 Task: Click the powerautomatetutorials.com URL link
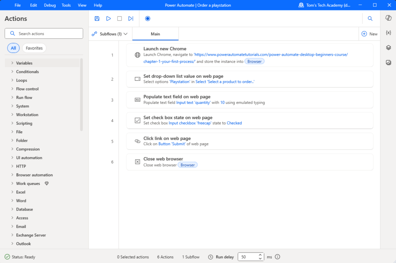pyautogui.click(x=271, y=55)
